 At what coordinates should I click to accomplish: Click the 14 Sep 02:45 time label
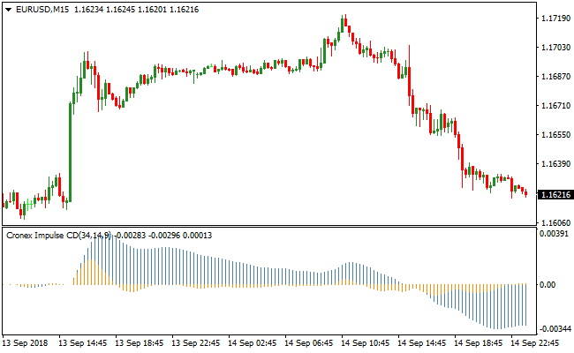pos(253,343)
